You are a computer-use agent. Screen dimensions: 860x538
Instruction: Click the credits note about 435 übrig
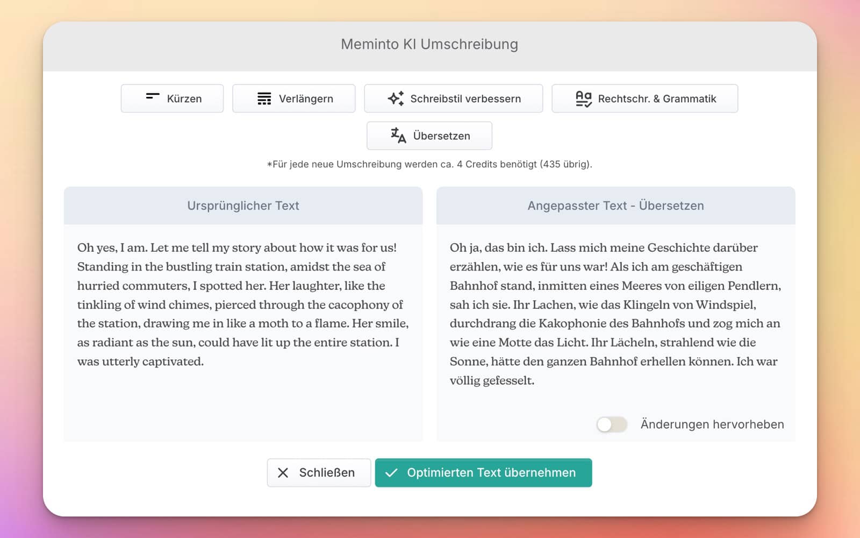point(429,164)
